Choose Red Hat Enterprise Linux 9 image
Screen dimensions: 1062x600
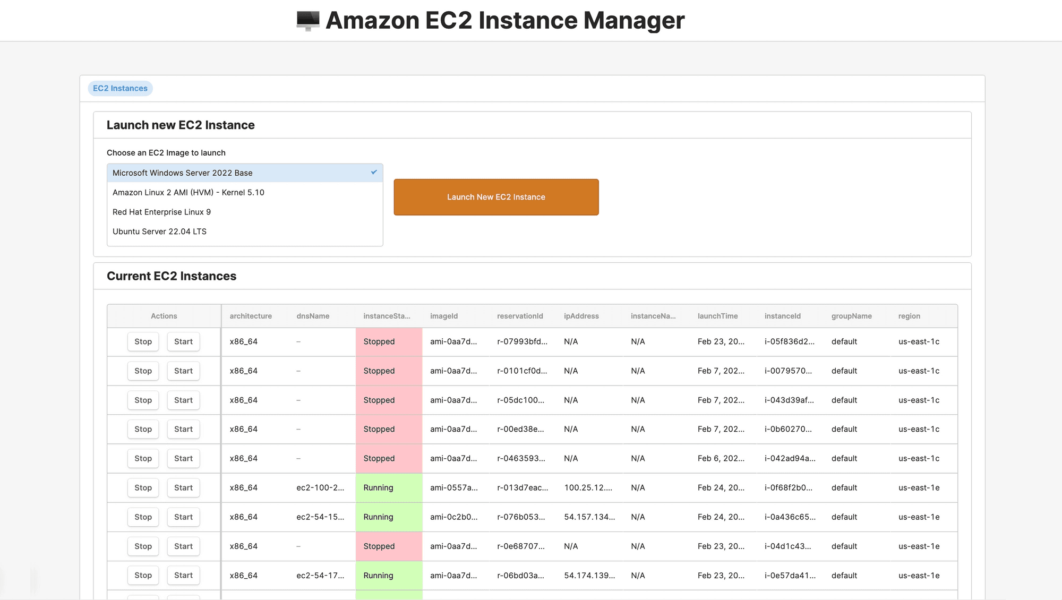(x=161, y=212)
